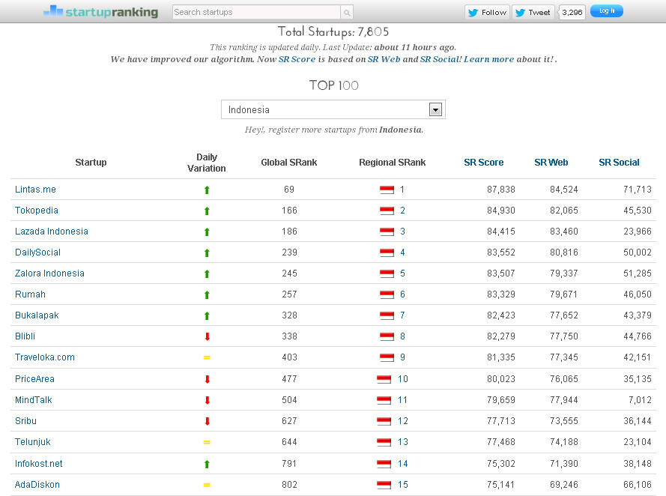
Task: Click the Search startups input field
Action: tap(255, 13)
